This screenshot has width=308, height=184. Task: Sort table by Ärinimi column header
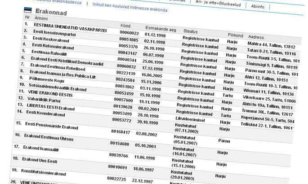coord(41,18)
